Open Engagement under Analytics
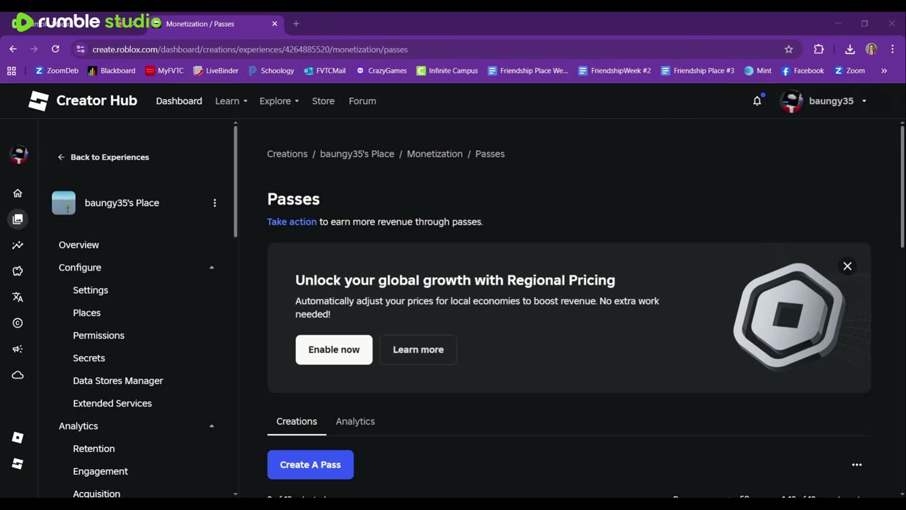The image size is (906, 510). tap(101, 472)
